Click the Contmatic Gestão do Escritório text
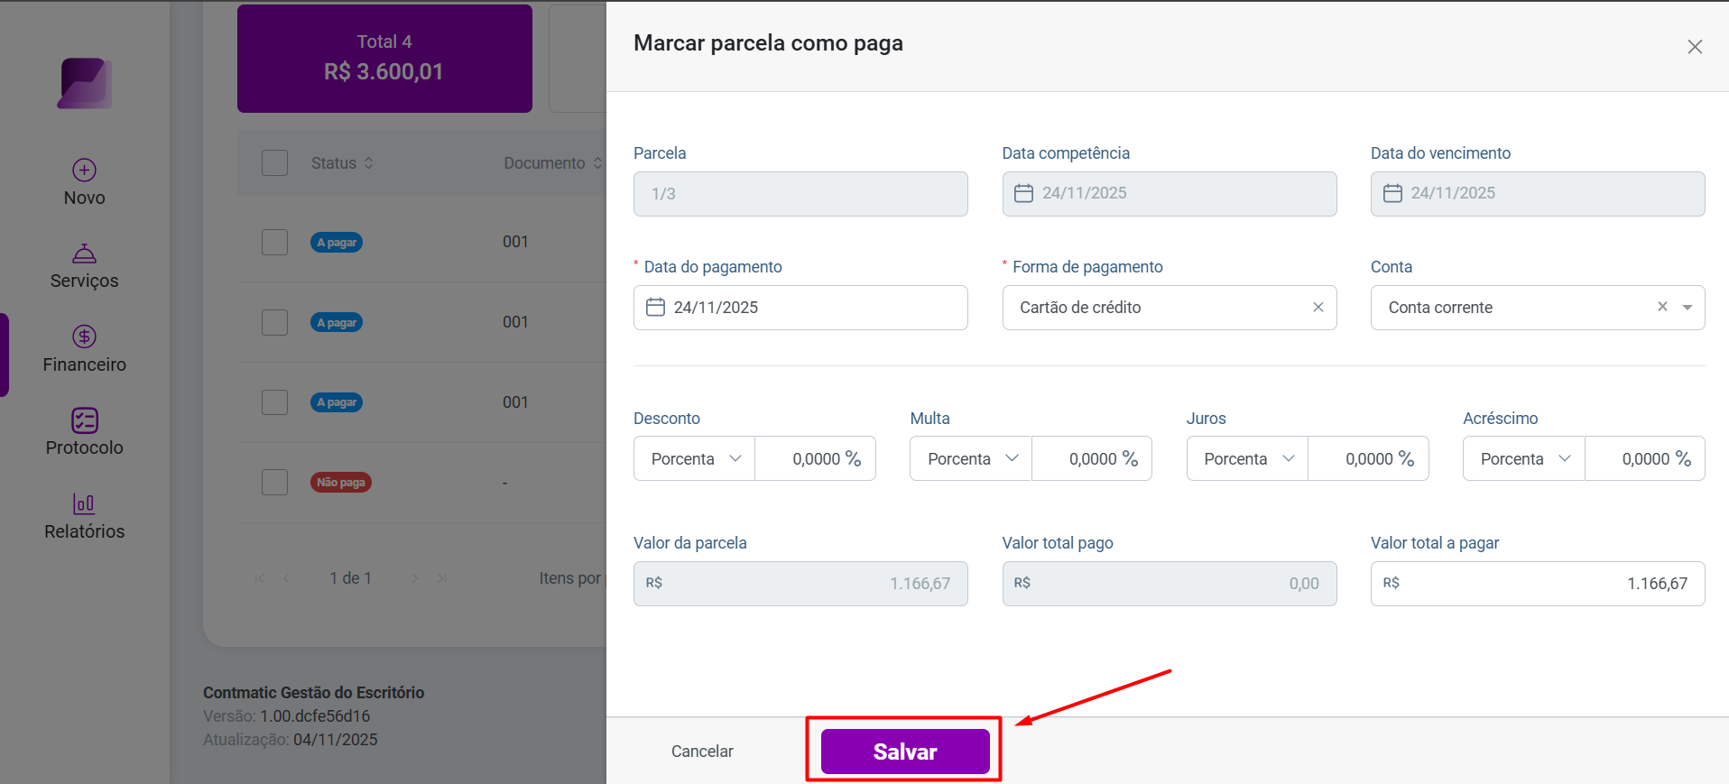 (314, 693)
